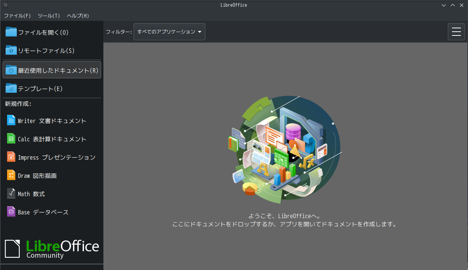This screenshot has width=468, height=270.
Task: Create new Calc 表計算ドキュメント
Action: click(x=52, y=139)
